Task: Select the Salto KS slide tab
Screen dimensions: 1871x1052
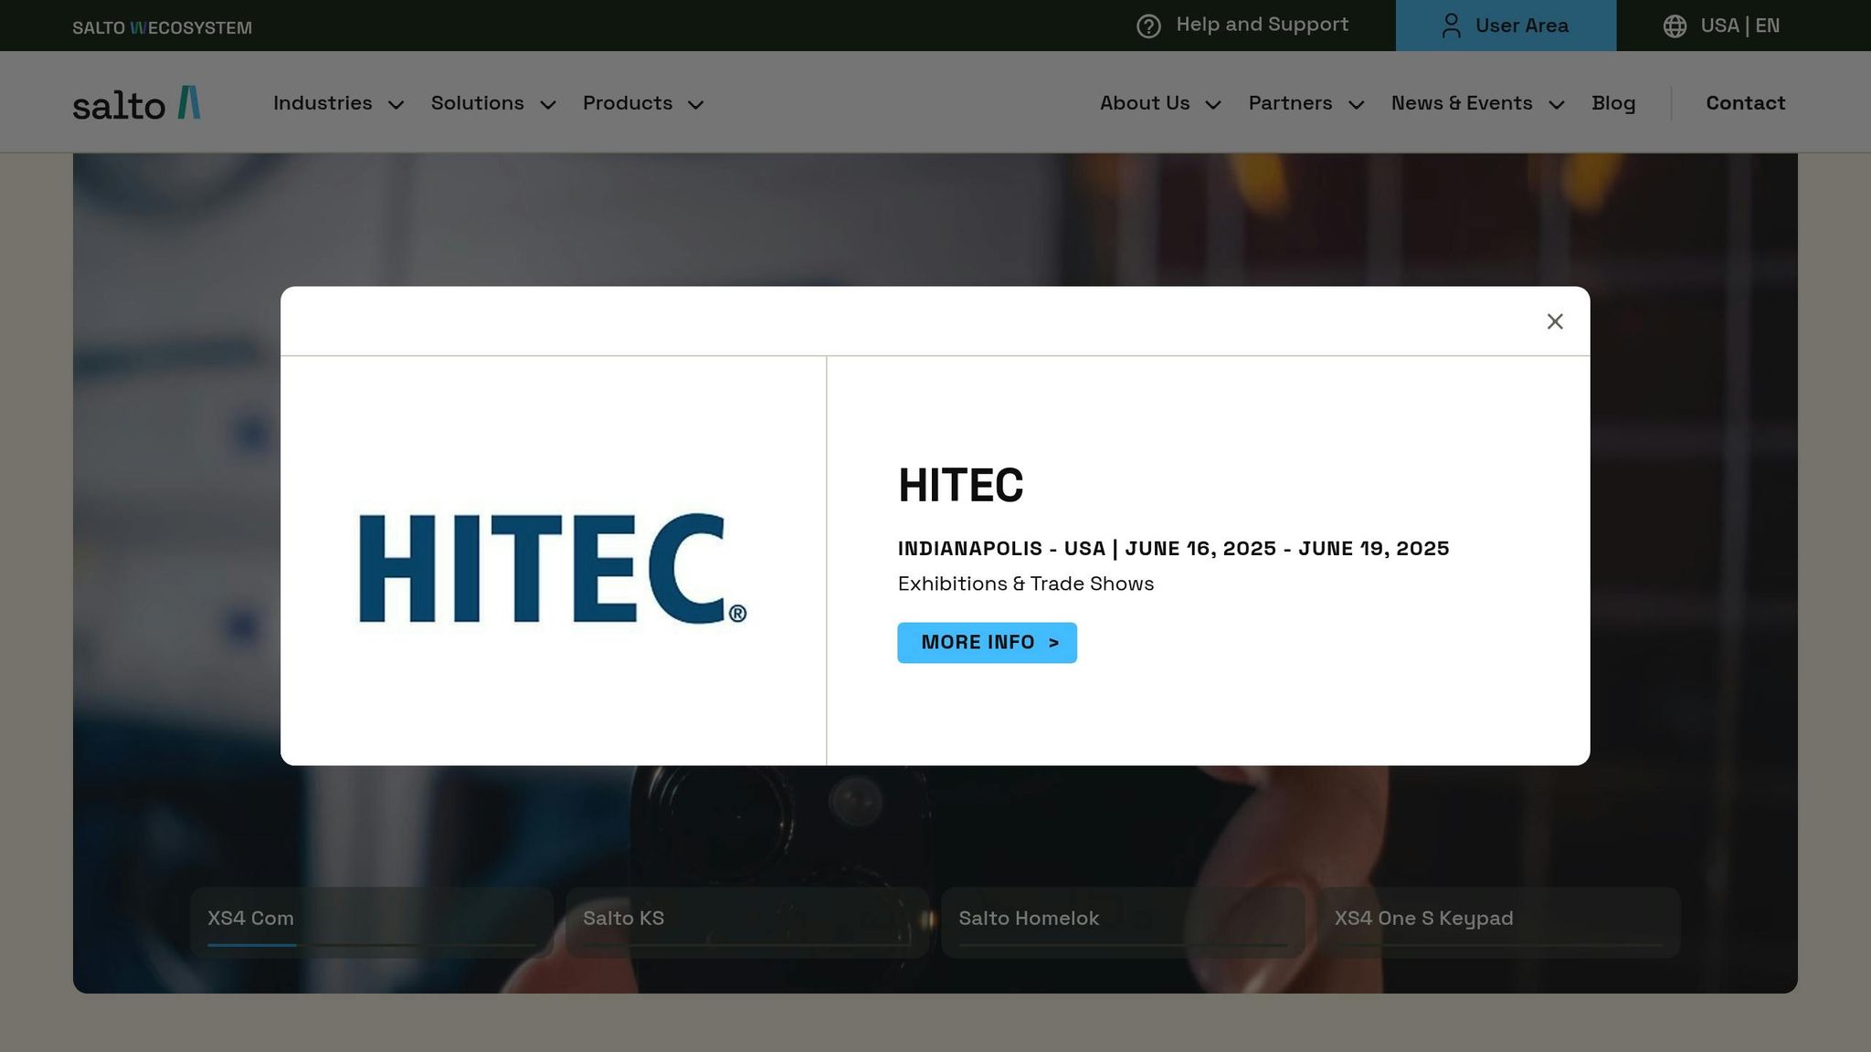Action: pyautogui.click(x=747, y=922)
